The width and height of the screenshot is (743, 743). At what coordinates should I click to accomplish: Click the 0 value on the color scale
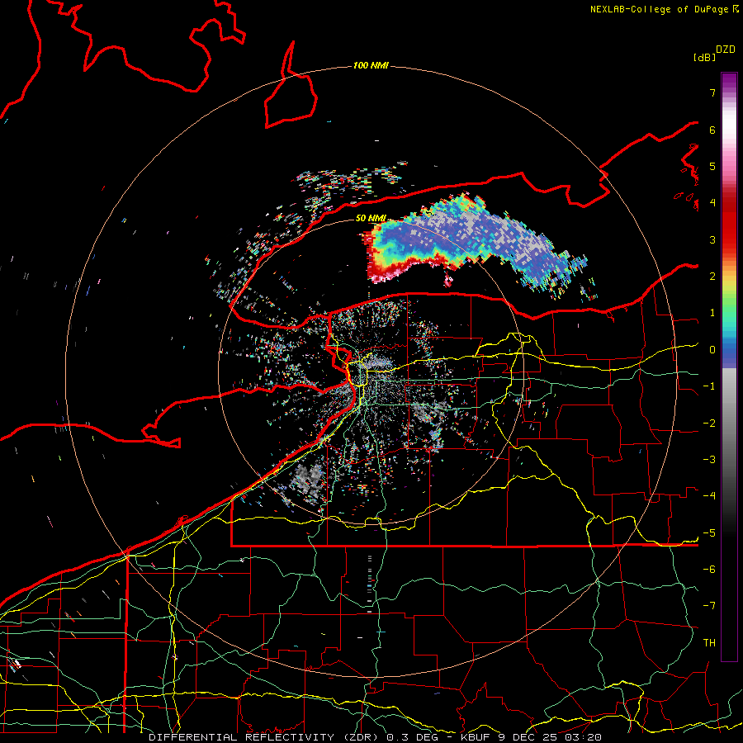(712, 350)
